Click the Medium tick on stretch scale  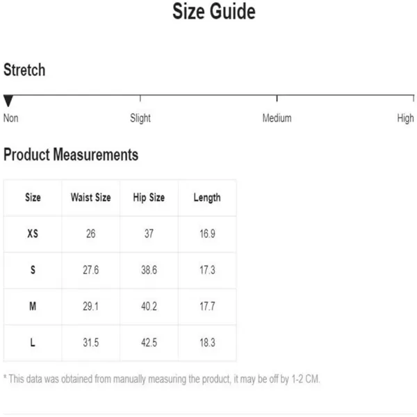coord(277,98)
